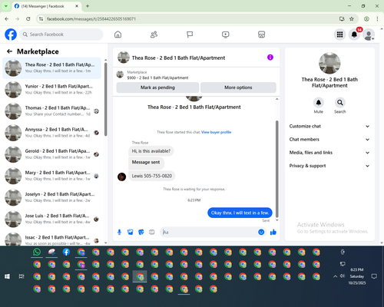Open Thomas conversation in list

pyautogui.click(x=52, y=111)
